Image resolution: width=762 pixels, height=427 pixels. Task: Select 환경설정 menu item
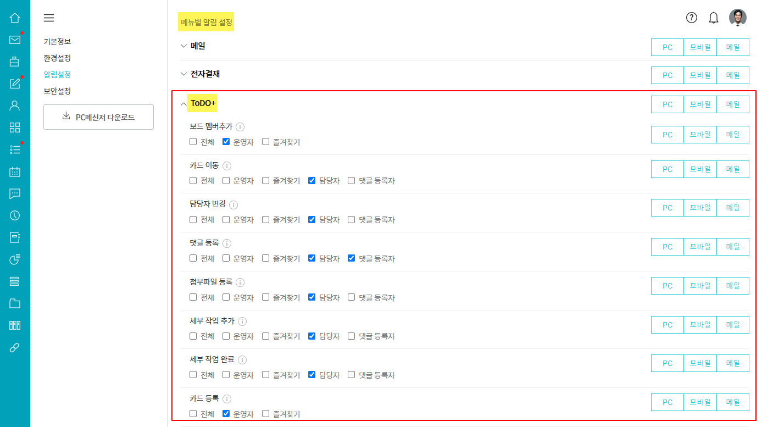coord(57,58)
